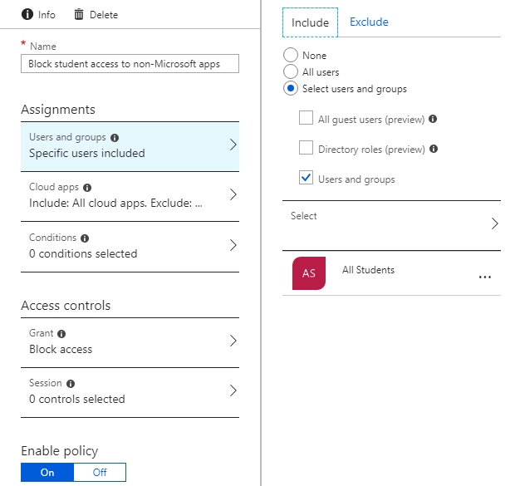Check the All guest users checkbox
The image size is (515, 486).
[x=306, y=118]
